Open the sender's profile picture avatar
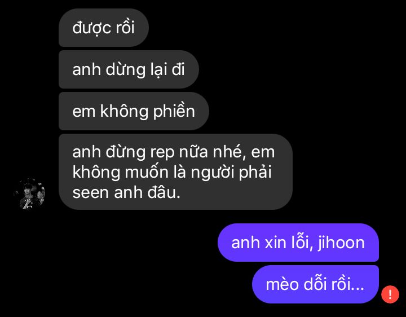The height and width of the screenshot is (317, 406). 30,193
